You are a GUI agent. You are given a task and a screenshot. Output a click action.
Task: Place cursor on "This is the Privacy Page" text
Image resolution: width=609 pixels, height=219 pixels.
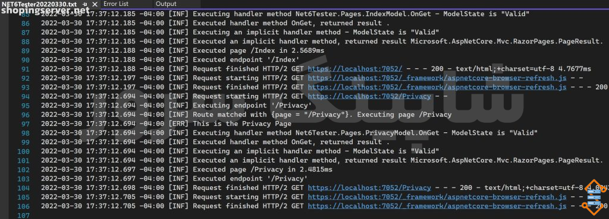tap(242, 124)
